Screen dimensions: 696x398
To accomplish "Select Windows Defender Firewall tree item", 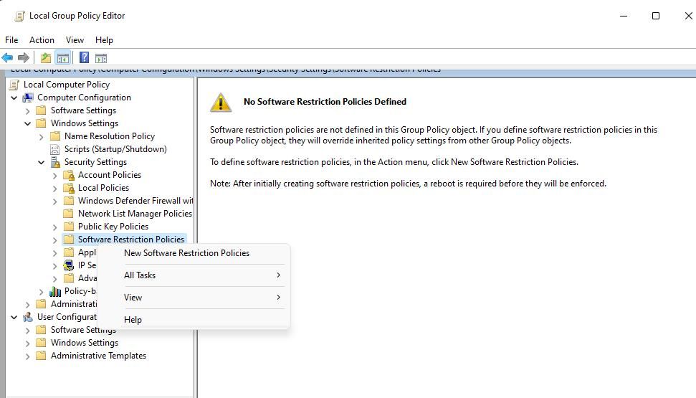I will coord(135,201).
